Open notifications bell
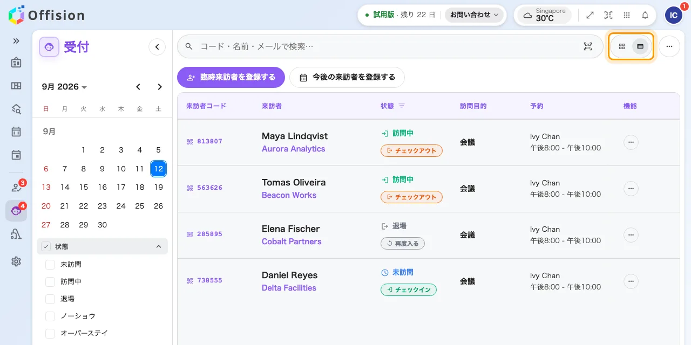This screenshot has height=345, width=691. pyautogui.click(x=645, y=15)
